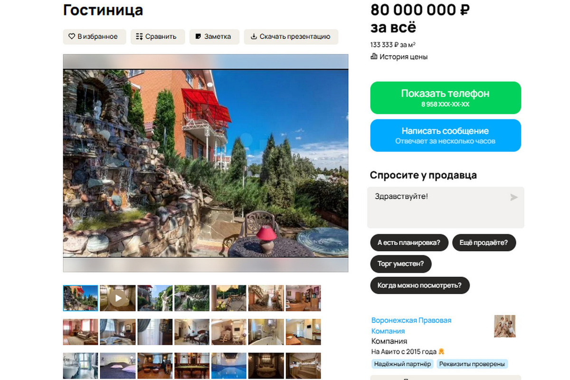The height and width of the screenshot is (380, 570).
Task: Click the heart icon to add to favorites
Action: pyautogui.click(x=72, y=37)
